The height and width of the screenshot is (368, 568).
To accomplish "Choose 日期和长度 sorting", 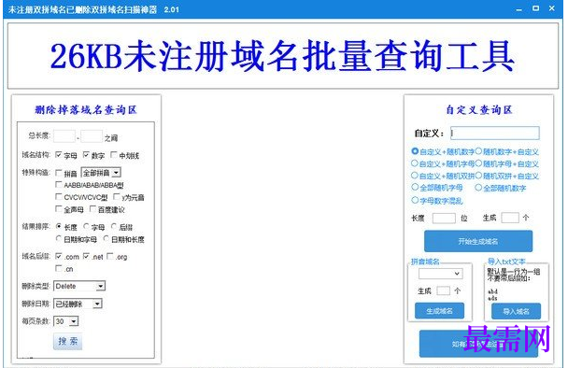I will click(x=106, y=239).
